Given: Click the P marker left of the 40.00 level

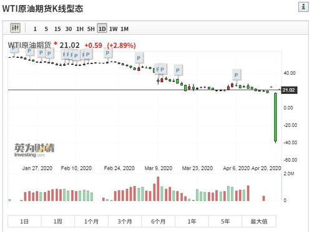Looking at the screenshot, I should coord(178,70).
